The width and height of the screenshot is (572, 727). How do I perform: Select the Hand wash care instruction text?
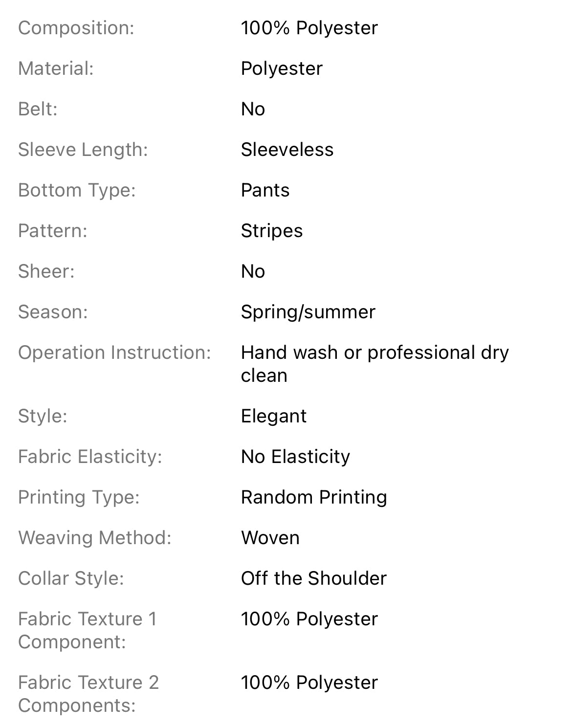click(374, 364)
